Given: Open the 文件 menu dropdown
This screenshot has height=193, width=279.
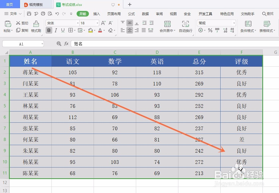Looking at the screenshot, I should coord(13,14).
